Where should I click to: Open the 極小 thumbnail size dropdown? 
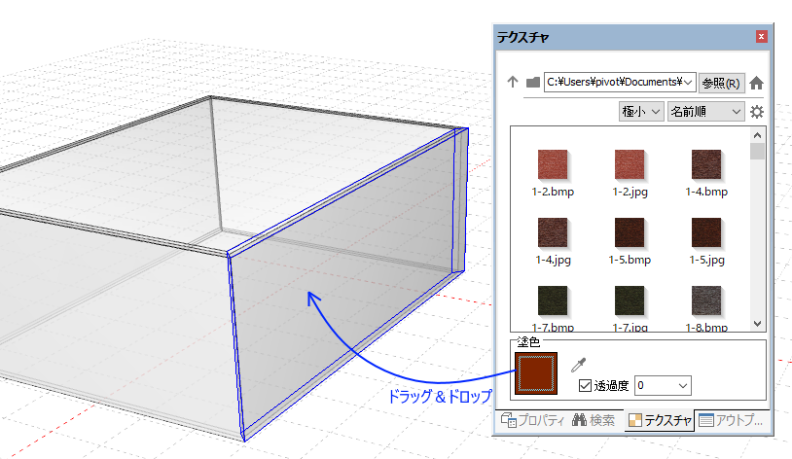click(641, 112)
